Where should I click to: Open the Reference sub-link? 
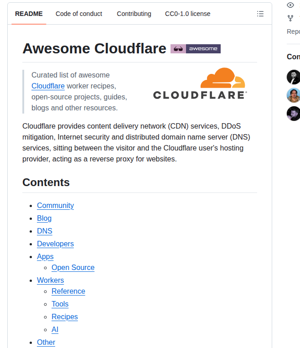68,291
